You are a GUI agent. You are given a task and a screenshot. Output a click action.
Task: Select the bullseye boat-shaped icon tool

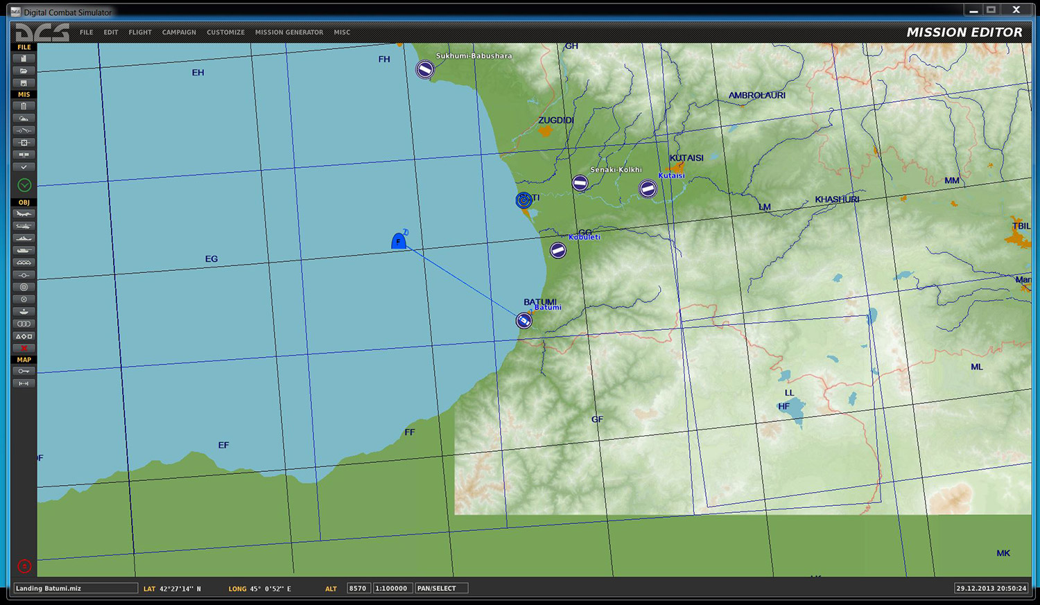pyautogui.click(x=24, y=311)
